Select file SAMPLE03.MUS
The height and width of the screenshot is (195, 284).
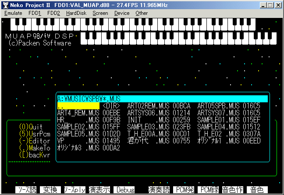coord(148,127)
